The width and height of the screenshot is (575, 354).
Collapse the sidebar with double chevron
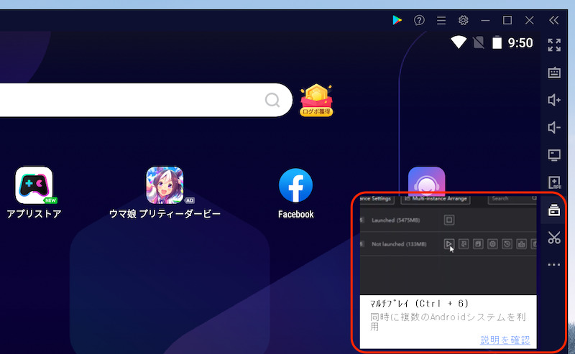553,20
